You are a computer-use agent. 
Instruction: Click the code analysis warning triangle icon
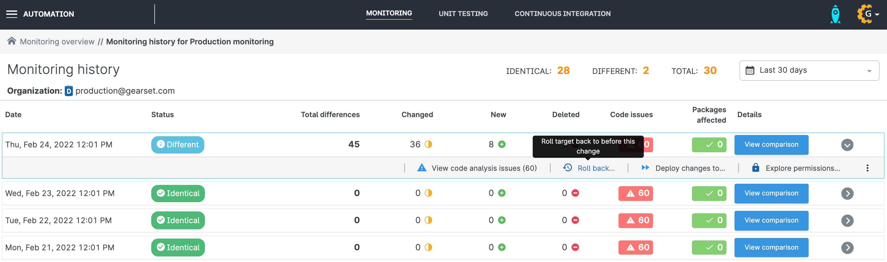coord(422,168)
